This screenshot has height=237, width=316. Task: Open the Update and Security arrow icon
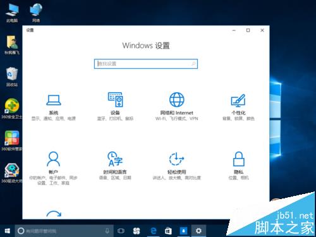(54, 214)
